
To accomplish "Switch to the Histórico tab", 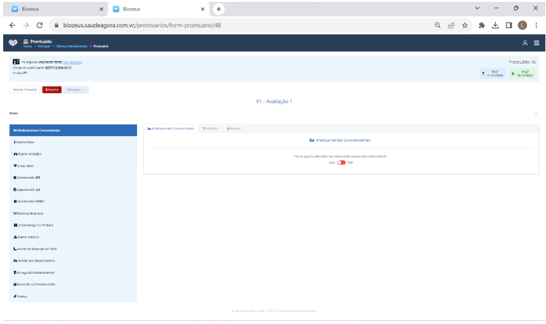I will tap(210, 129).
